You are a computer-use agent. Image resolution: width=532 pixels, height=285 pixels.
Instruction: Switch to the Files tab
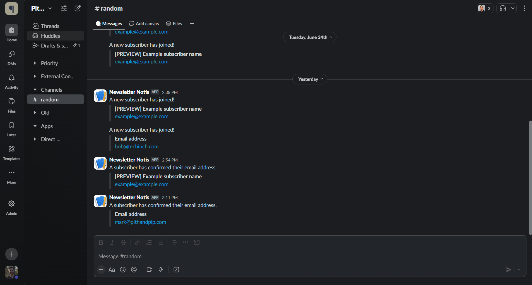pyautogui.click(x=174, y=24)
